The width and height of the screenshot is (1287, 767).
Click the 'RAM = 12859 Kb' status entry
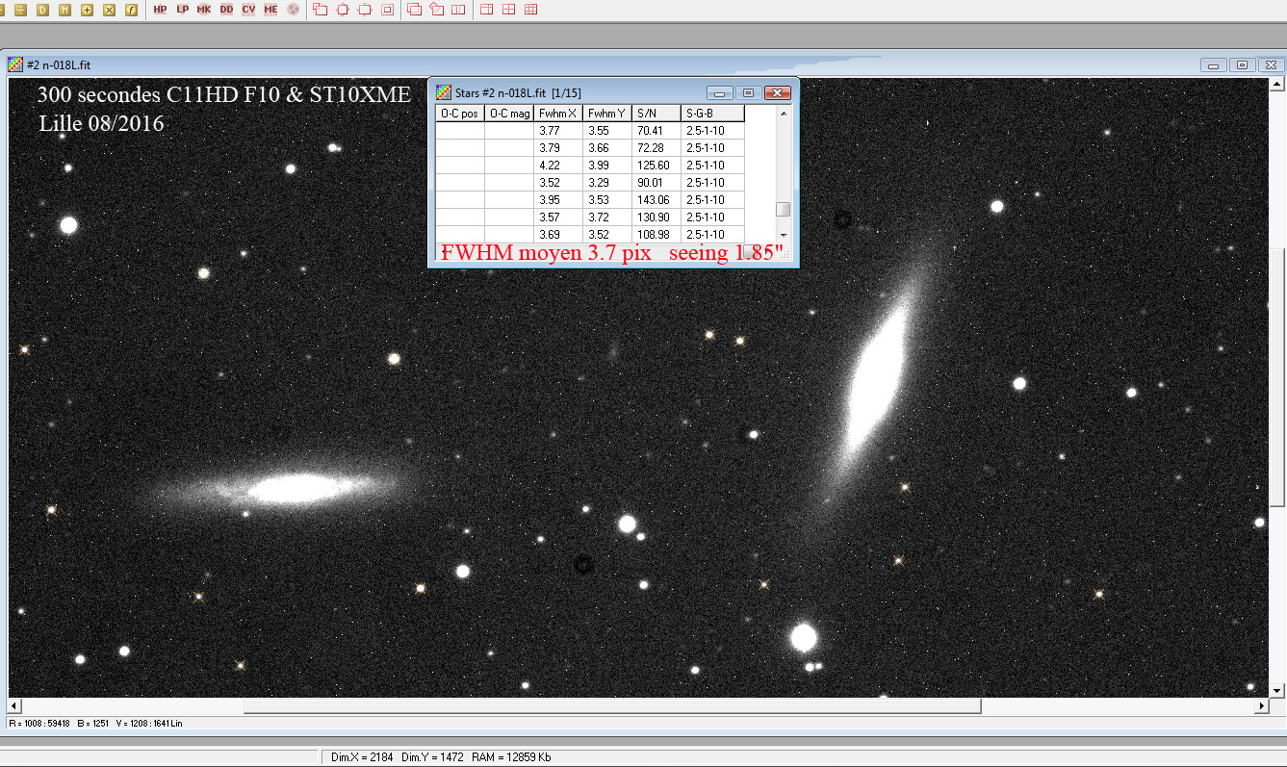(511, 757)
